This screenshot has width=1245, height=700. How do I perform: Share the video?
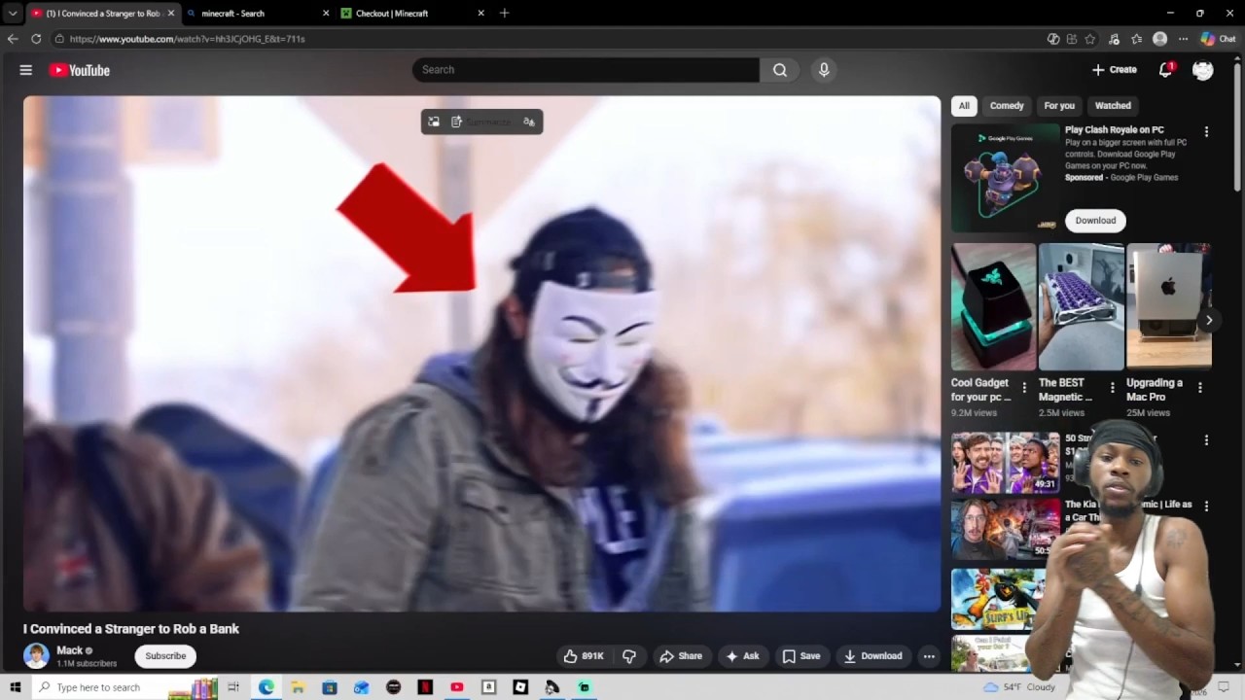[681, 656]
